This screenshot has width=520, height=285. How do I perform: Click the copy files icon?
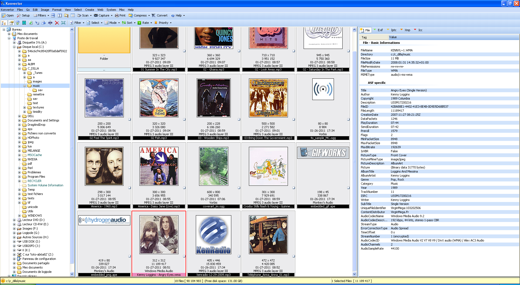pyautogui.click(x=37, y=23)
